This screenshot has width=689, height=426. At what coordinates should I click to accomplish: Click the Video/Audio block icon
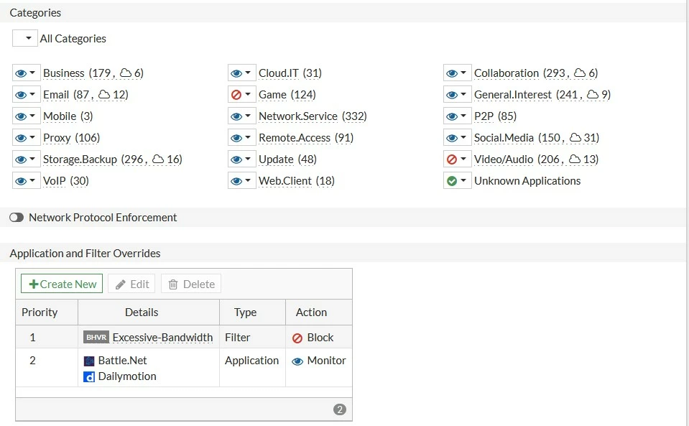452,159
